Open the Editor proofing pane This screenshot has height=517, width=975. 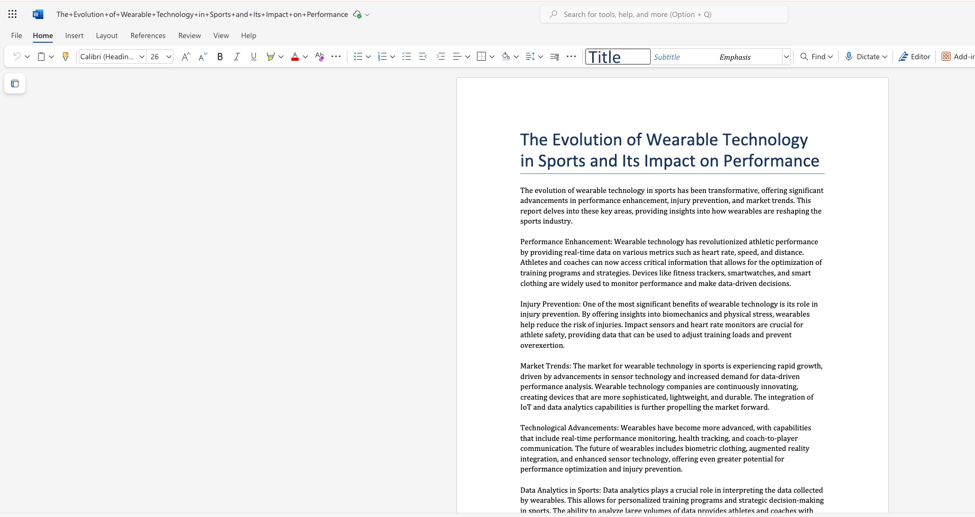[x=914, y=57]
